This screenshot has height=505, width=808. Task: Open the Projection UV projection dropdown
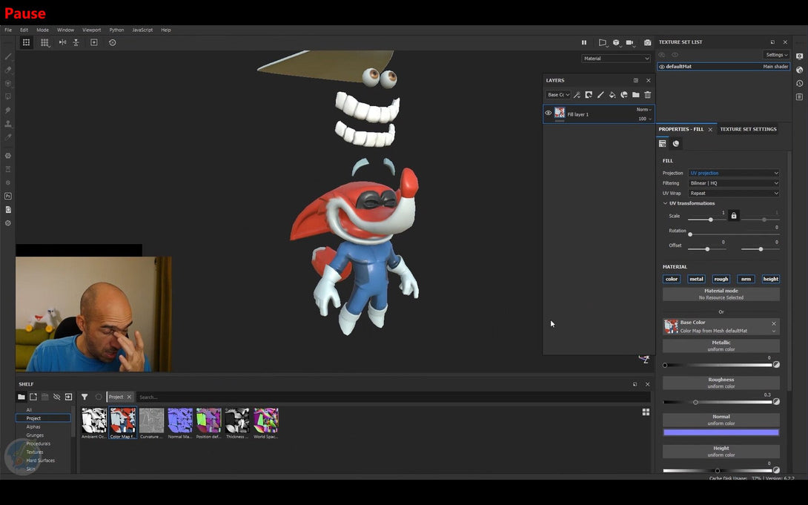[x=734, y=173]
